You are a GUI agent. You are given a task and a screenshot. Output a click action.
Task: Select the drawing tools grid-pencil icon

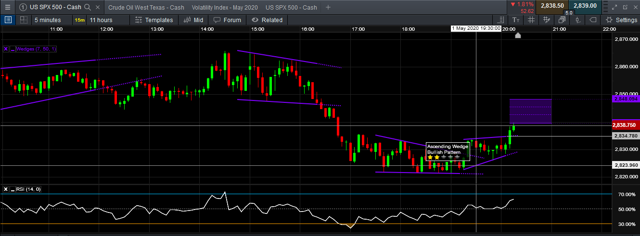[546, 20]
